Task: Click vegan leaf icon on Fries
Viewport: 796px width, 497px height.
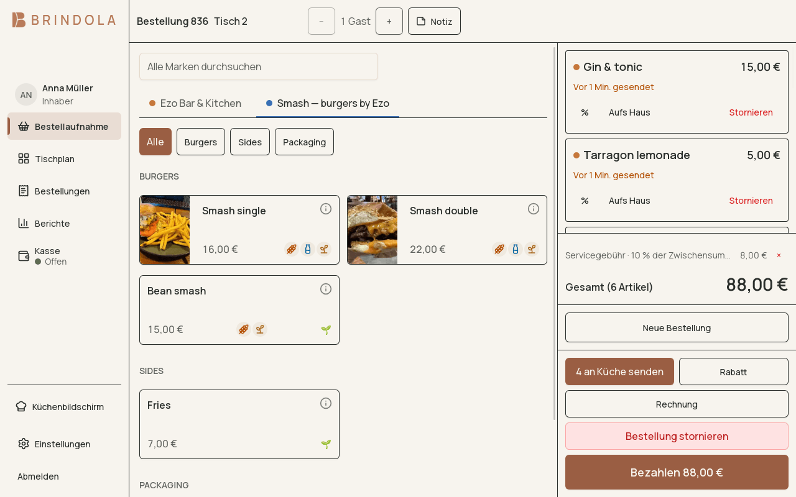Action: 326,444
